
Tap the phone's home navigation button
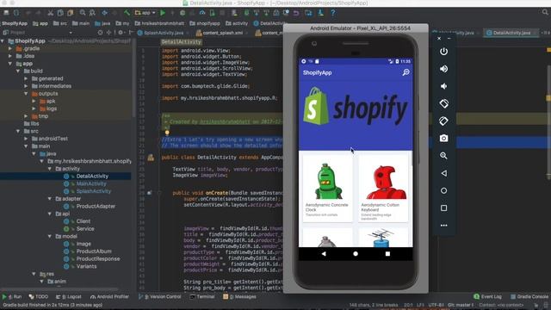pos(356,254)
